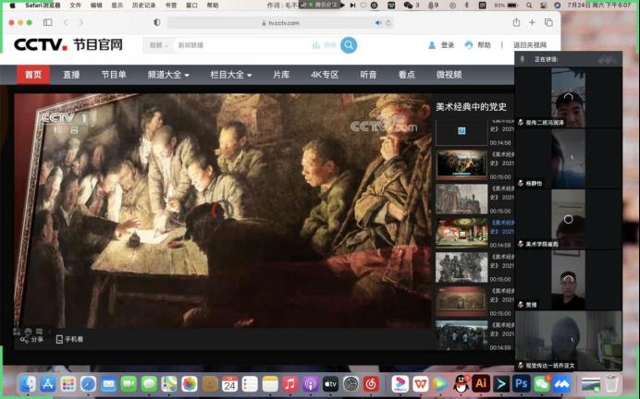Go to the 直播 live tab
Viewport: 640px width, 399px height.
point(71,75)
